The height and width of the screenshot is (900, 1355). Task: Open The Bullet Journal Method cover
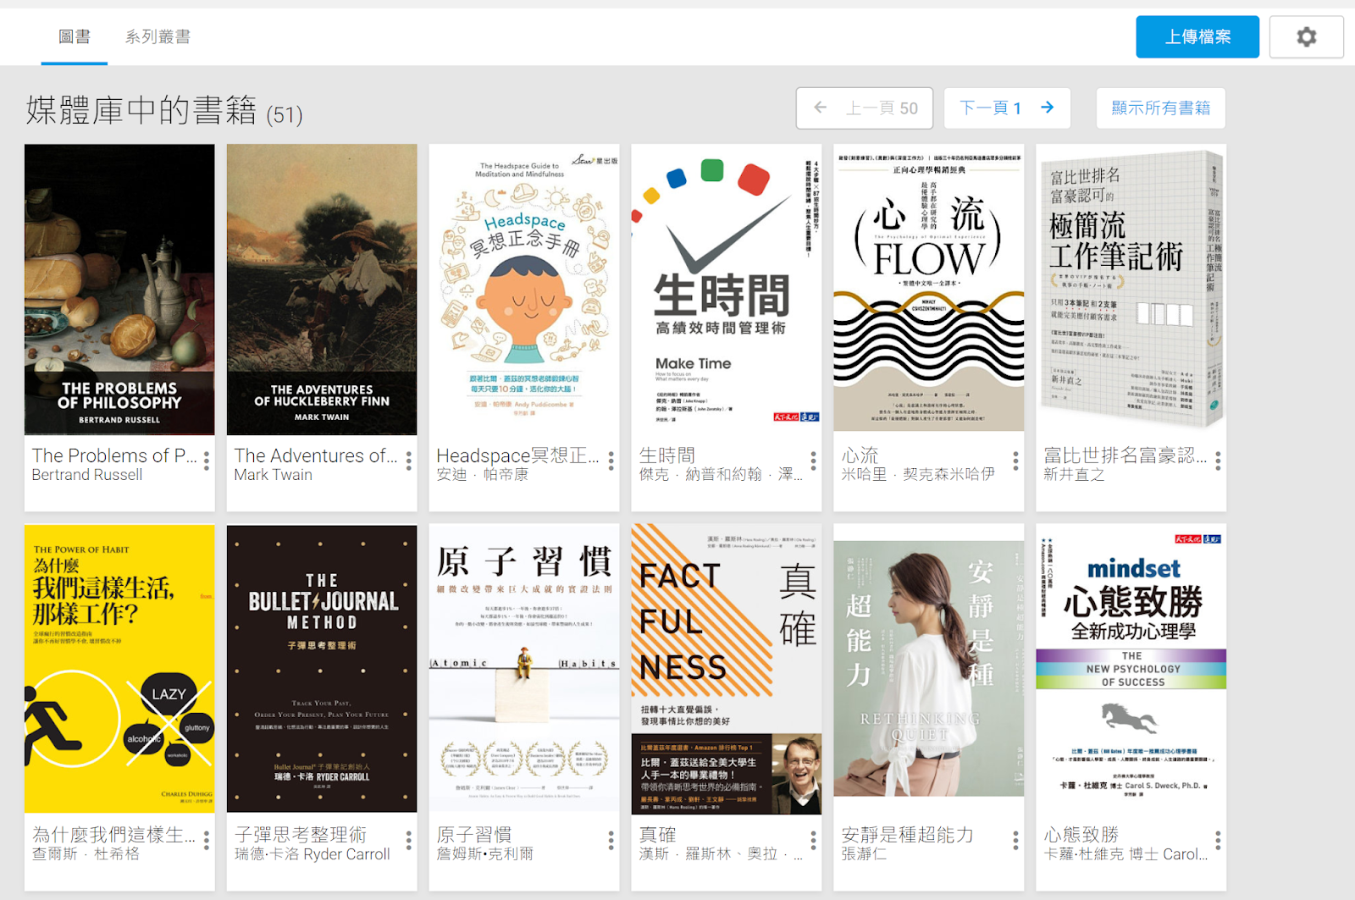(322, 669)
